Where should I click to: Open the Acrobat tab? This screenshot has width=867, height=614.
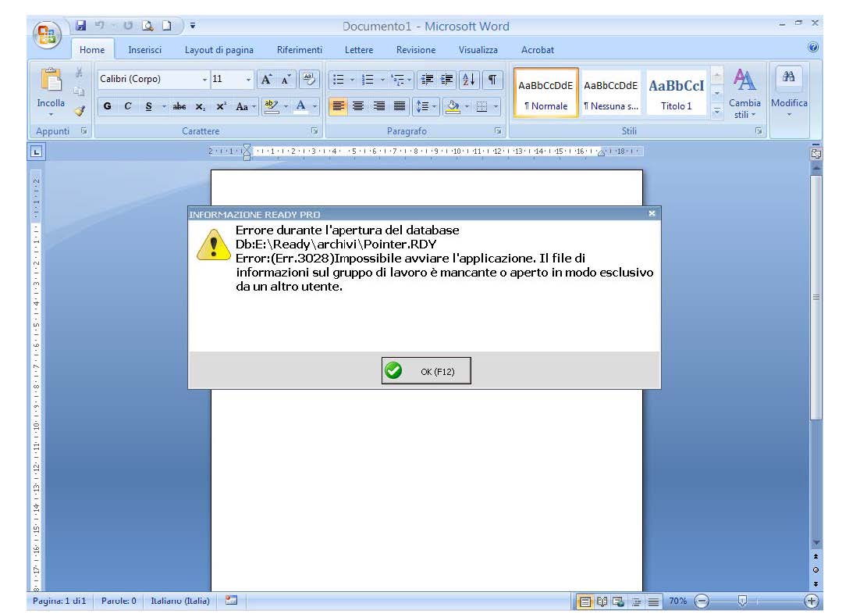[538, 50]
